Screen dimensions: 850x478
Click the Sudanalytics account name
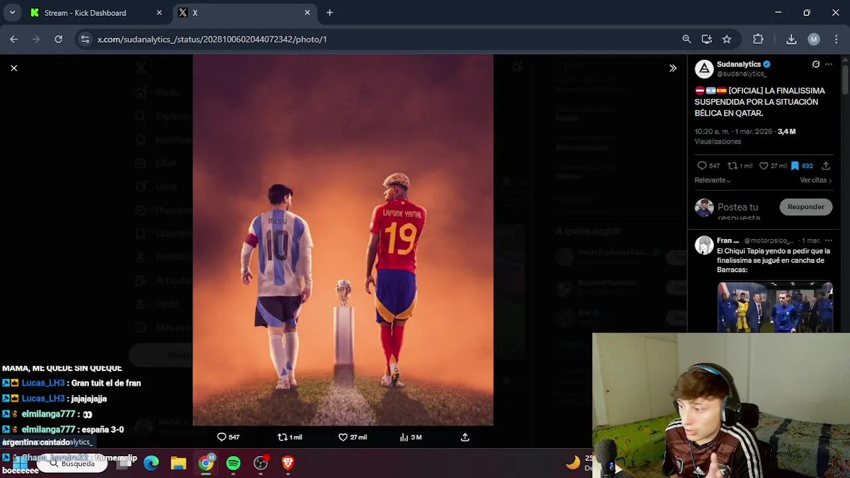(x=739, y=64)
